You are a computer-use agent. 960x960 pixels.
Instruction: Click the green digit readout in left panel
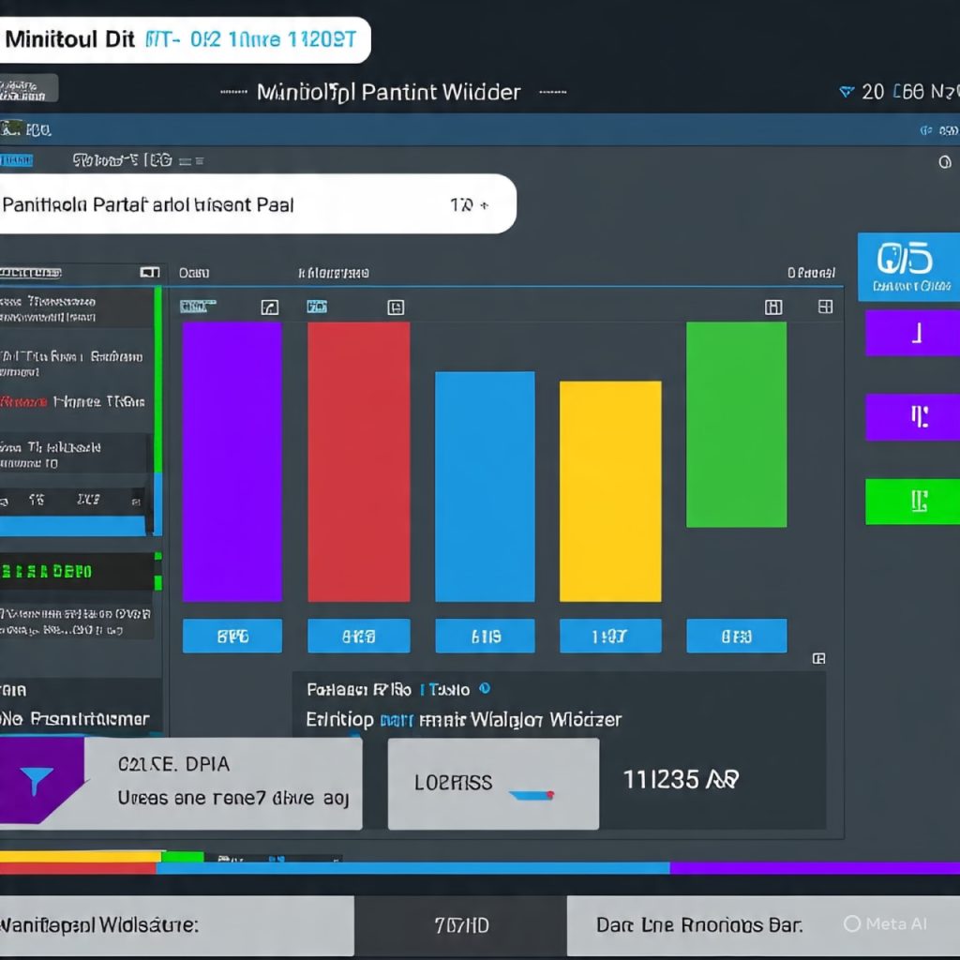point(47,571)
